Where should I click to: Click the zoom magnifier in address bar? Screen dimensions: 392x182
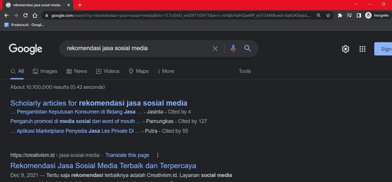pyautogui.click(x=318, y=15)
